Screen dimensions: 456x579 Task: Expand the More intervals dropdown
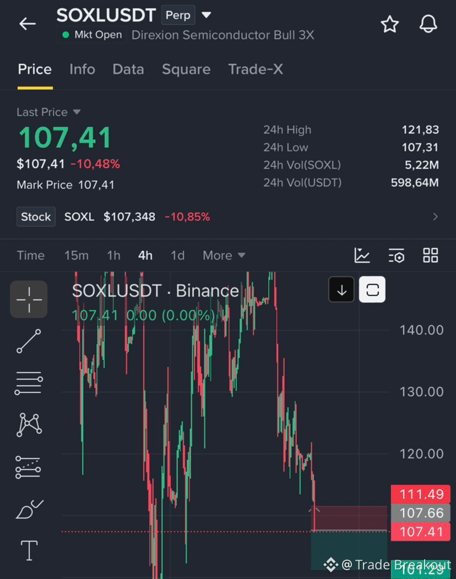point(224,256)
